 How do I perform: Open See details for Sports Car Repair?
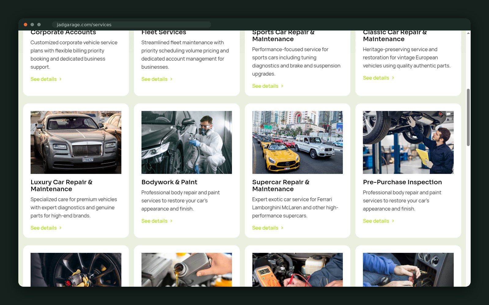[x=268, y=86]
